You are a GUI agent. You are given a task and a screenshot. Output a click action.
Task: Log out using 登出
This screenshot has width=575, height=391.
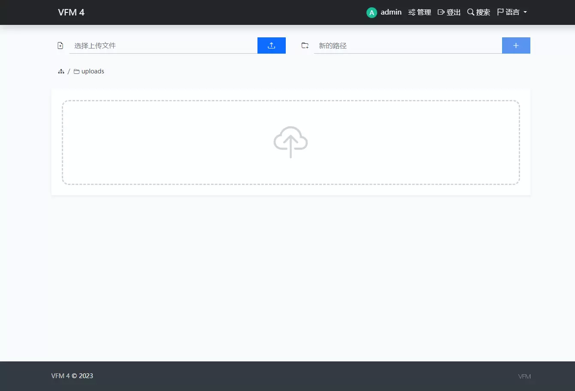coord(449,12)
